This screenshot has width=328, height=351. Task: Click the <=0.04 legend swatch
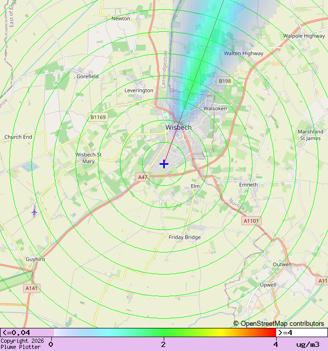(27, 333)
